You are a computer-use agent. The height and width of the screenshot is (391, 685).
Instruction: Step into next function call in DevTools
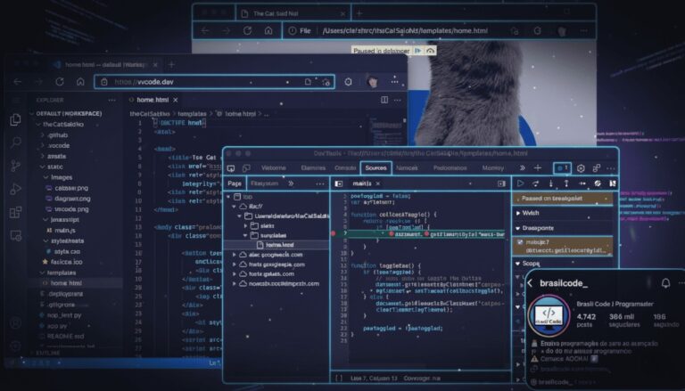coord(551,183)
